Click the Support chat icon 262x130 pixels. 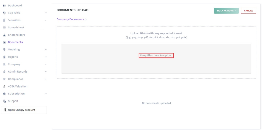[x=4, y=101]
